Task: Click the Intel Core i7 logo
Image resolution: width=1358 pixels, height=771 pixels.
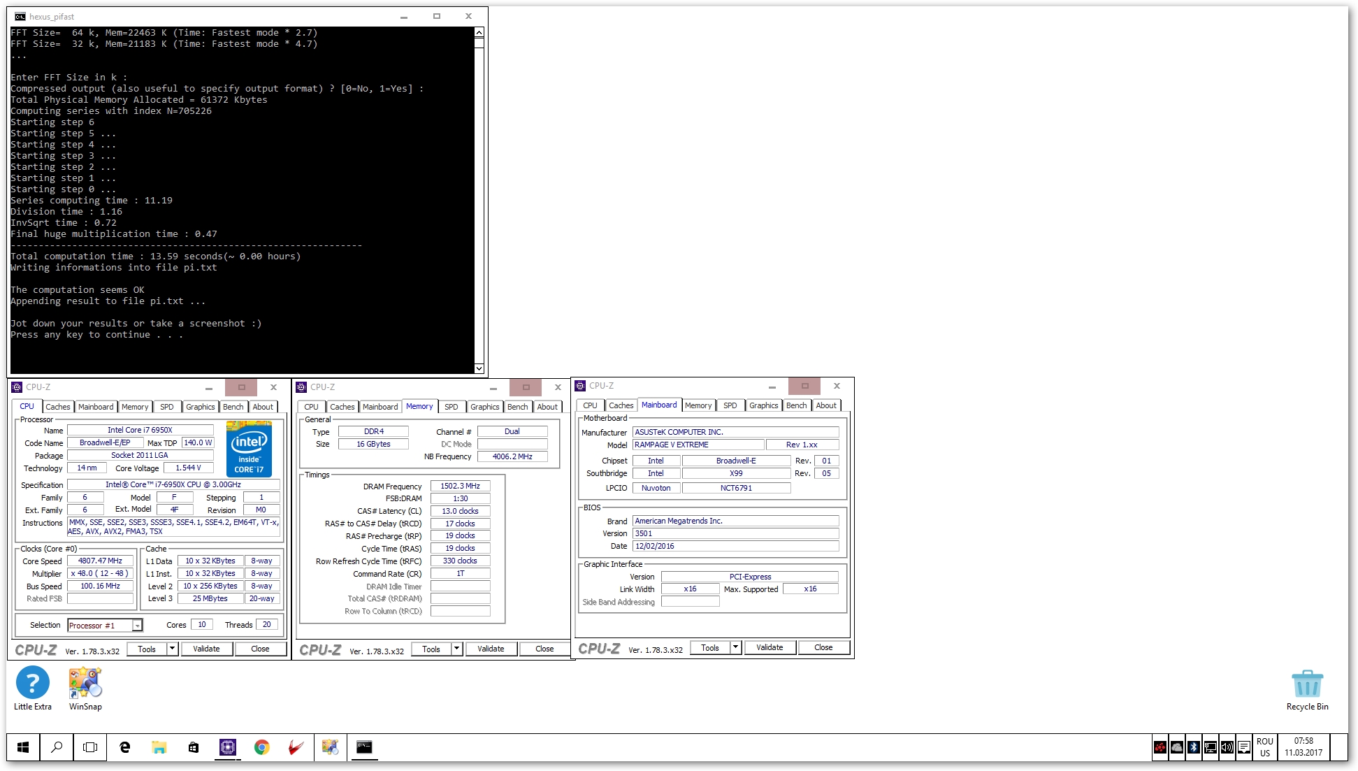Action: coord(249,449)
